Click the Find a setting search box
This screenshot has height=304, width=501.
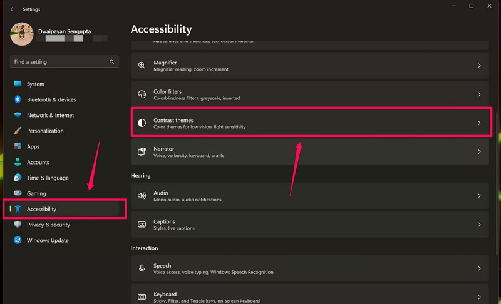pos(59,62)
